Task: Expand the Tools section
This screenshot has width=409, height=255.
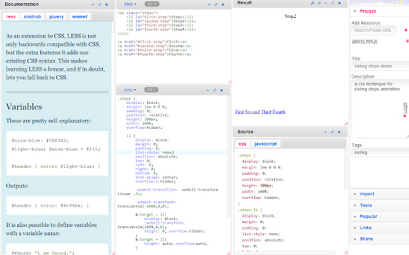Action: (x=366, y=205)
